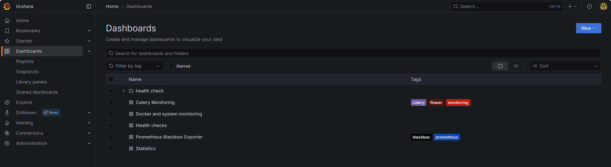The image size is (611, 167).
Task: Focus the dashboards and folders search field
Action: [353, 53]
